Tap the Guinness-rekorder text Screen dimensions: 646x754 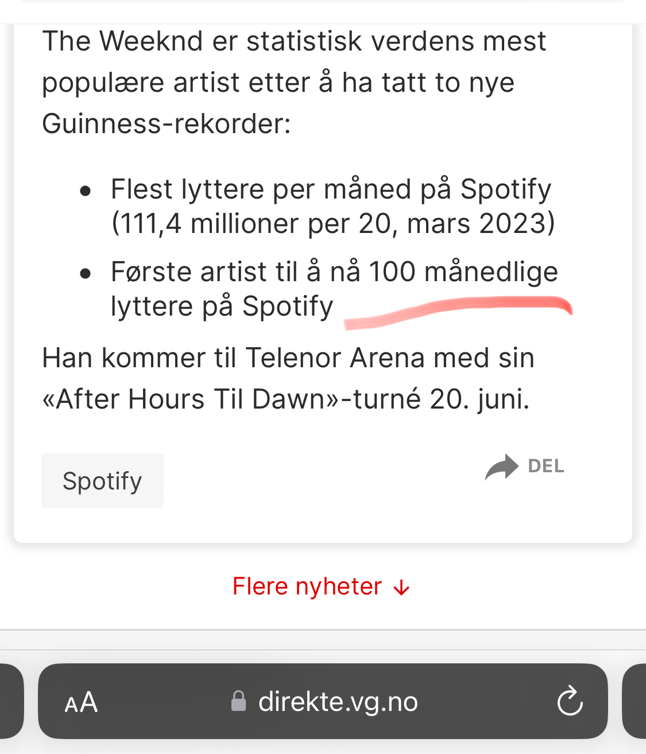click(167, 124)
